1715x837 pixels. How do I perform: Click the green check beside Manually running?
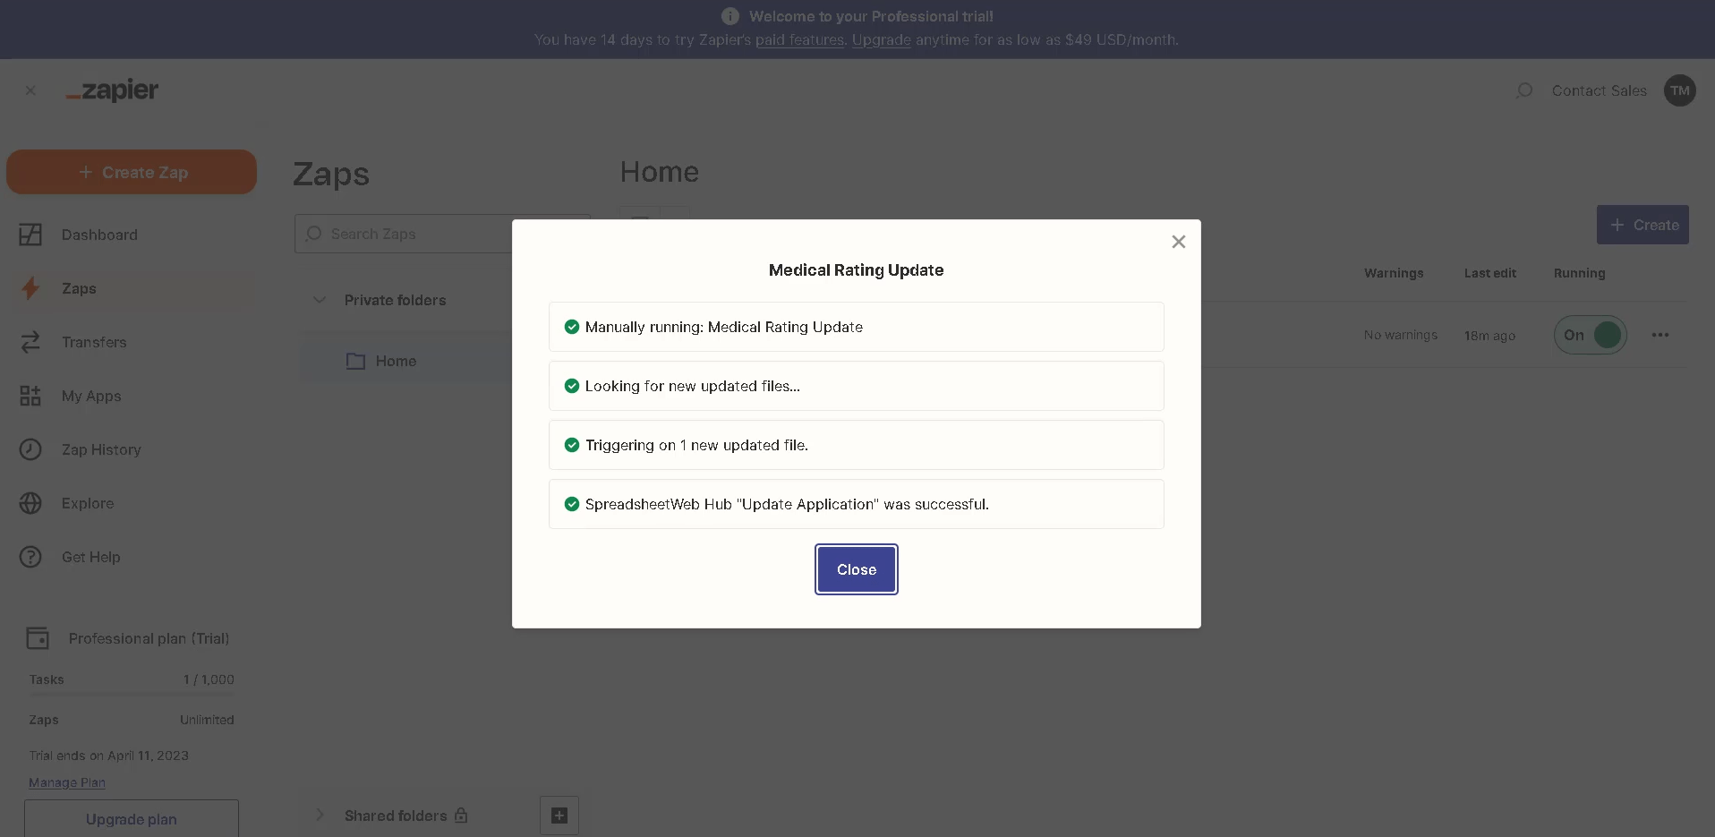click(x=571, y=327)
